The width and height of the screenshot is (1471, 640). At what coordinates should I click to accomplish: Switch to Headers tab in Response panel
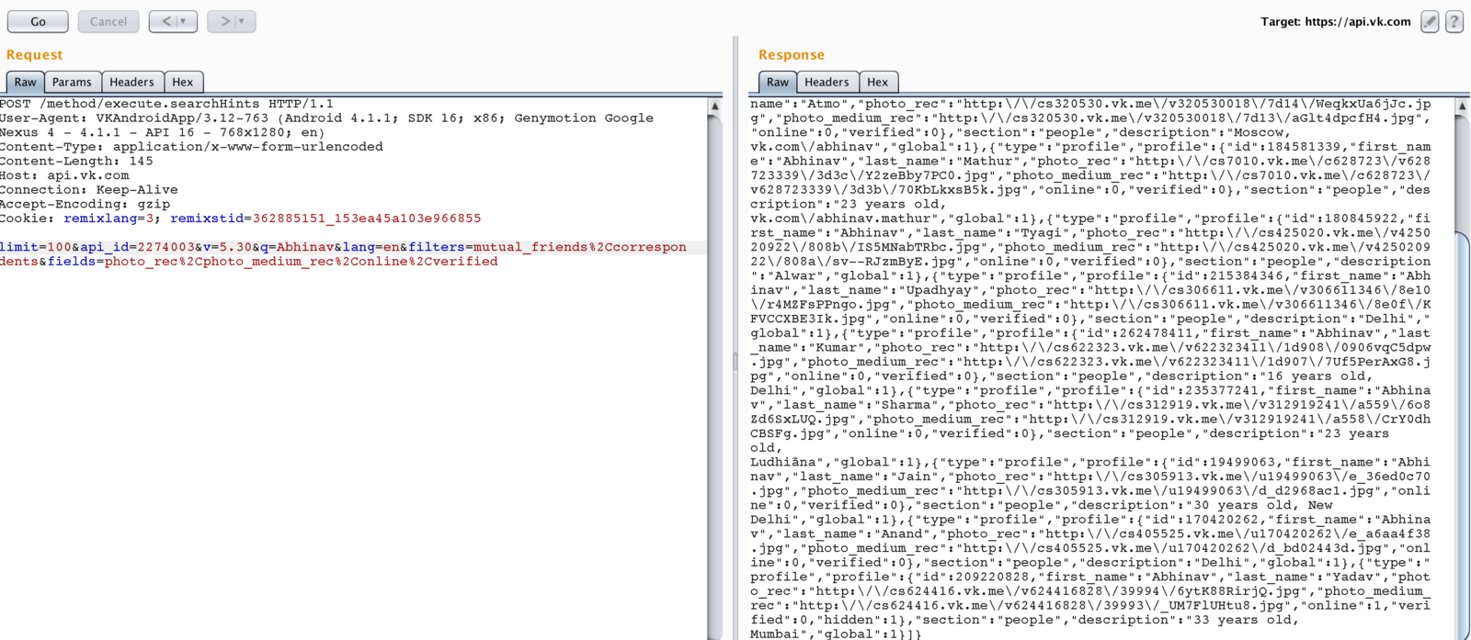[x=827, y=82]
